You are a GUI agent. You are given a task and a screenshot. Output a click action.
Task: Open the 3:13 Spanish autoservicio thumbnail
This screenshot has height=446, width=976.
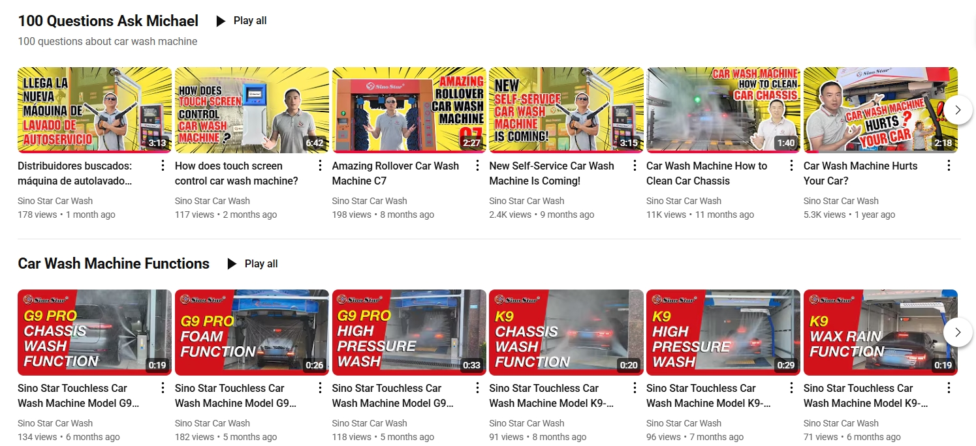[95, 110]
